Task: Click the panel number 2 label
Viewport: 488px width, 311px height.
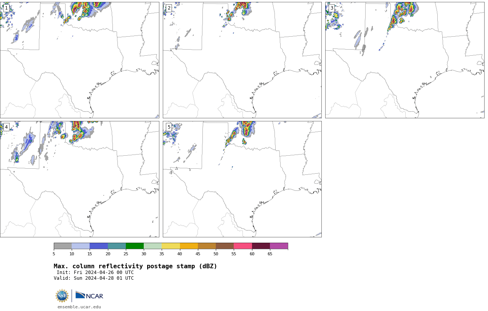Action: click(169, 8)
